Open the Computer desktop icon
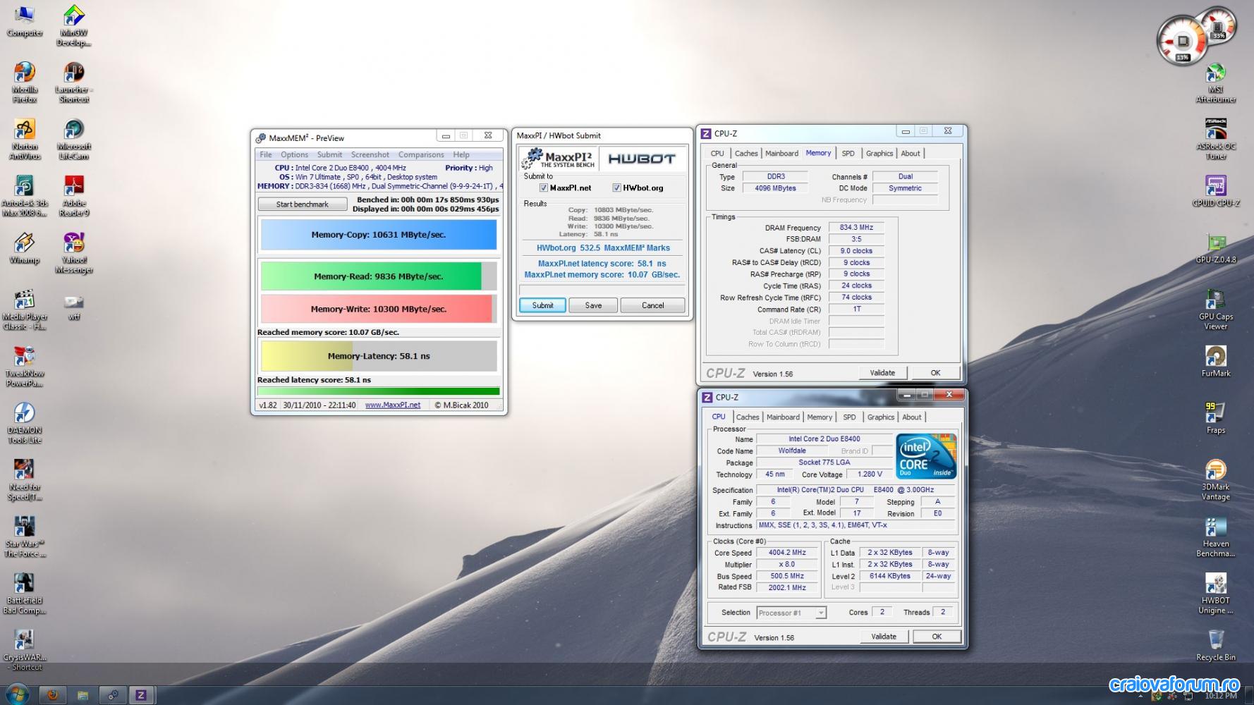This screenshot has height=705, width=1254. 25,21
